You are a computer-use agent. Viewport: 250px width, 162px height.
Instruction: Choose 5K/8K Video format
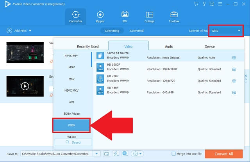click(71, 114)
